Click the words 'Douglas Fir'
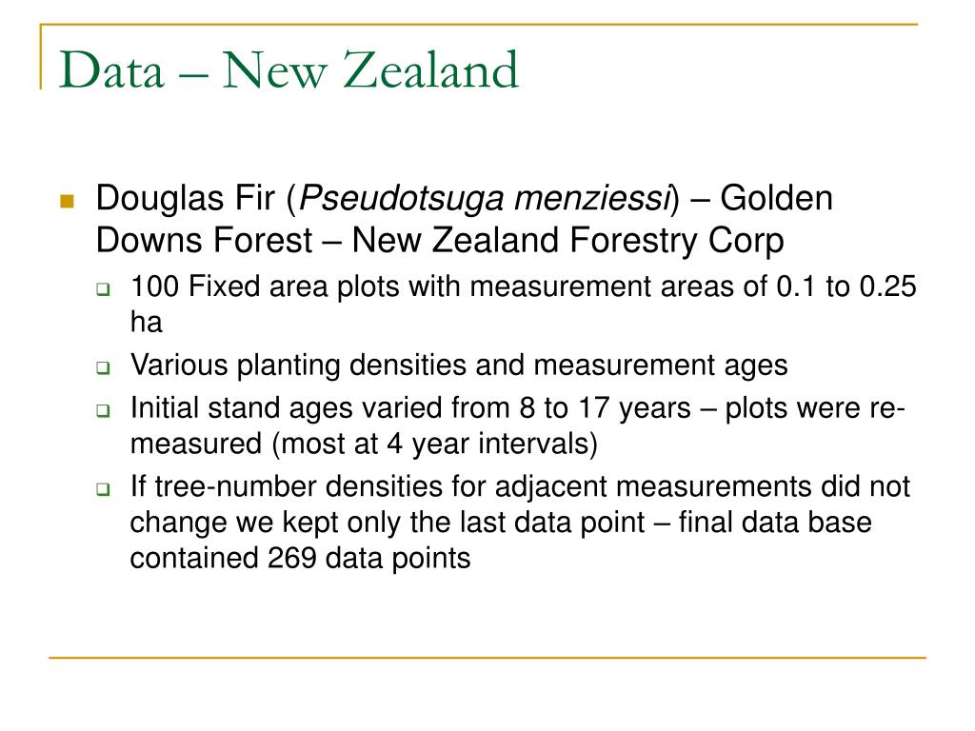This screenshot has width=975, height=731. [186, 198]
